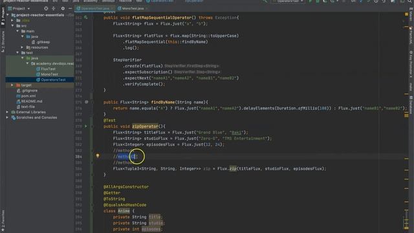Click the zipOperator method name
The image size is (414, 233).
(x=145, y=126)
